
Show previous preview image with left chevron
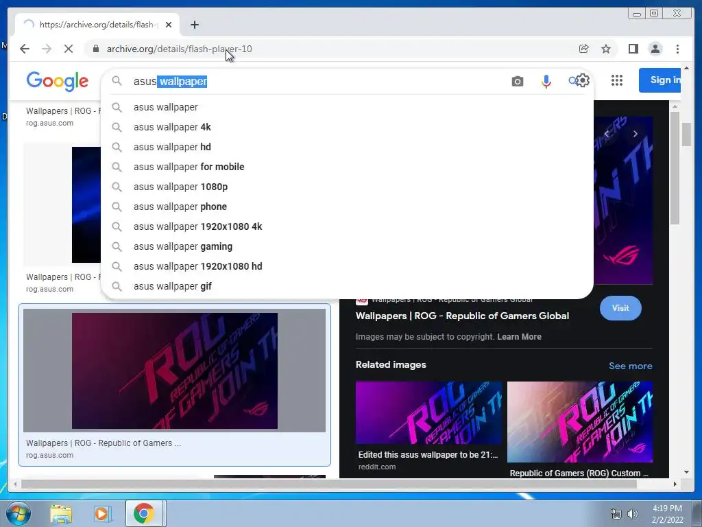point(607,134)
